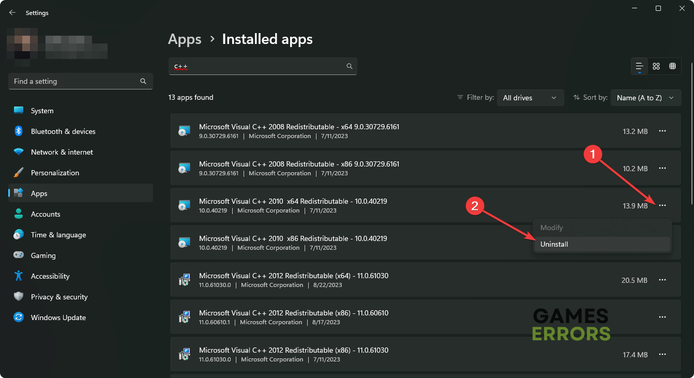Open Personalization settings in sidebar

[x=55, y=173]
